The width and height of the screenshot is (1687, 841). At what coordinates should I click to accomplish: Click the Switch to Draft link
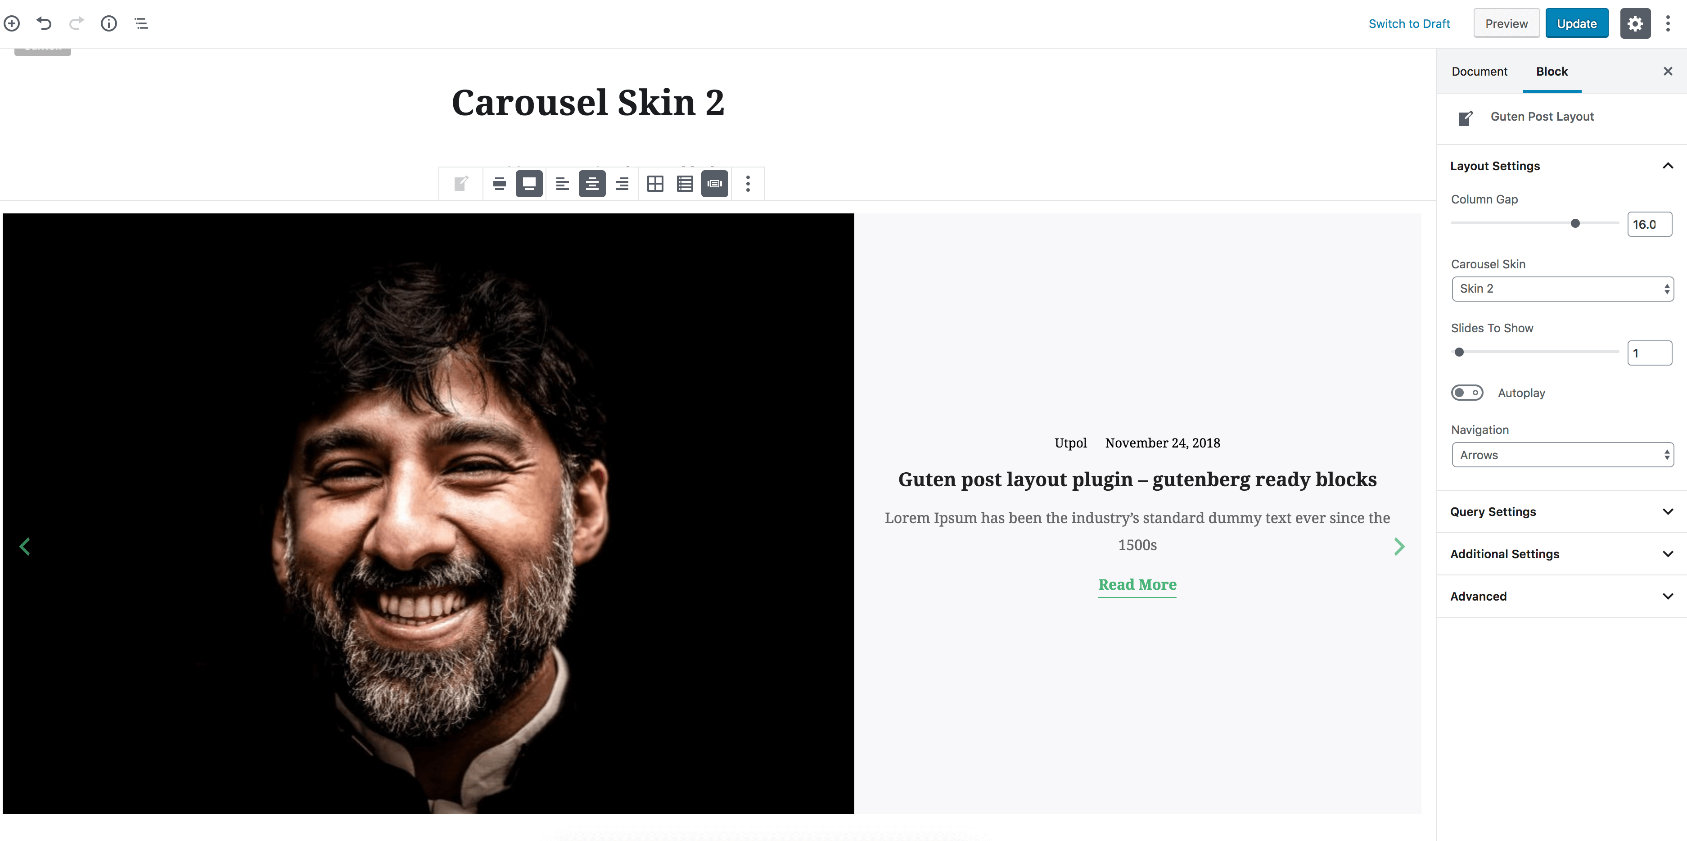coord(1409,23)
